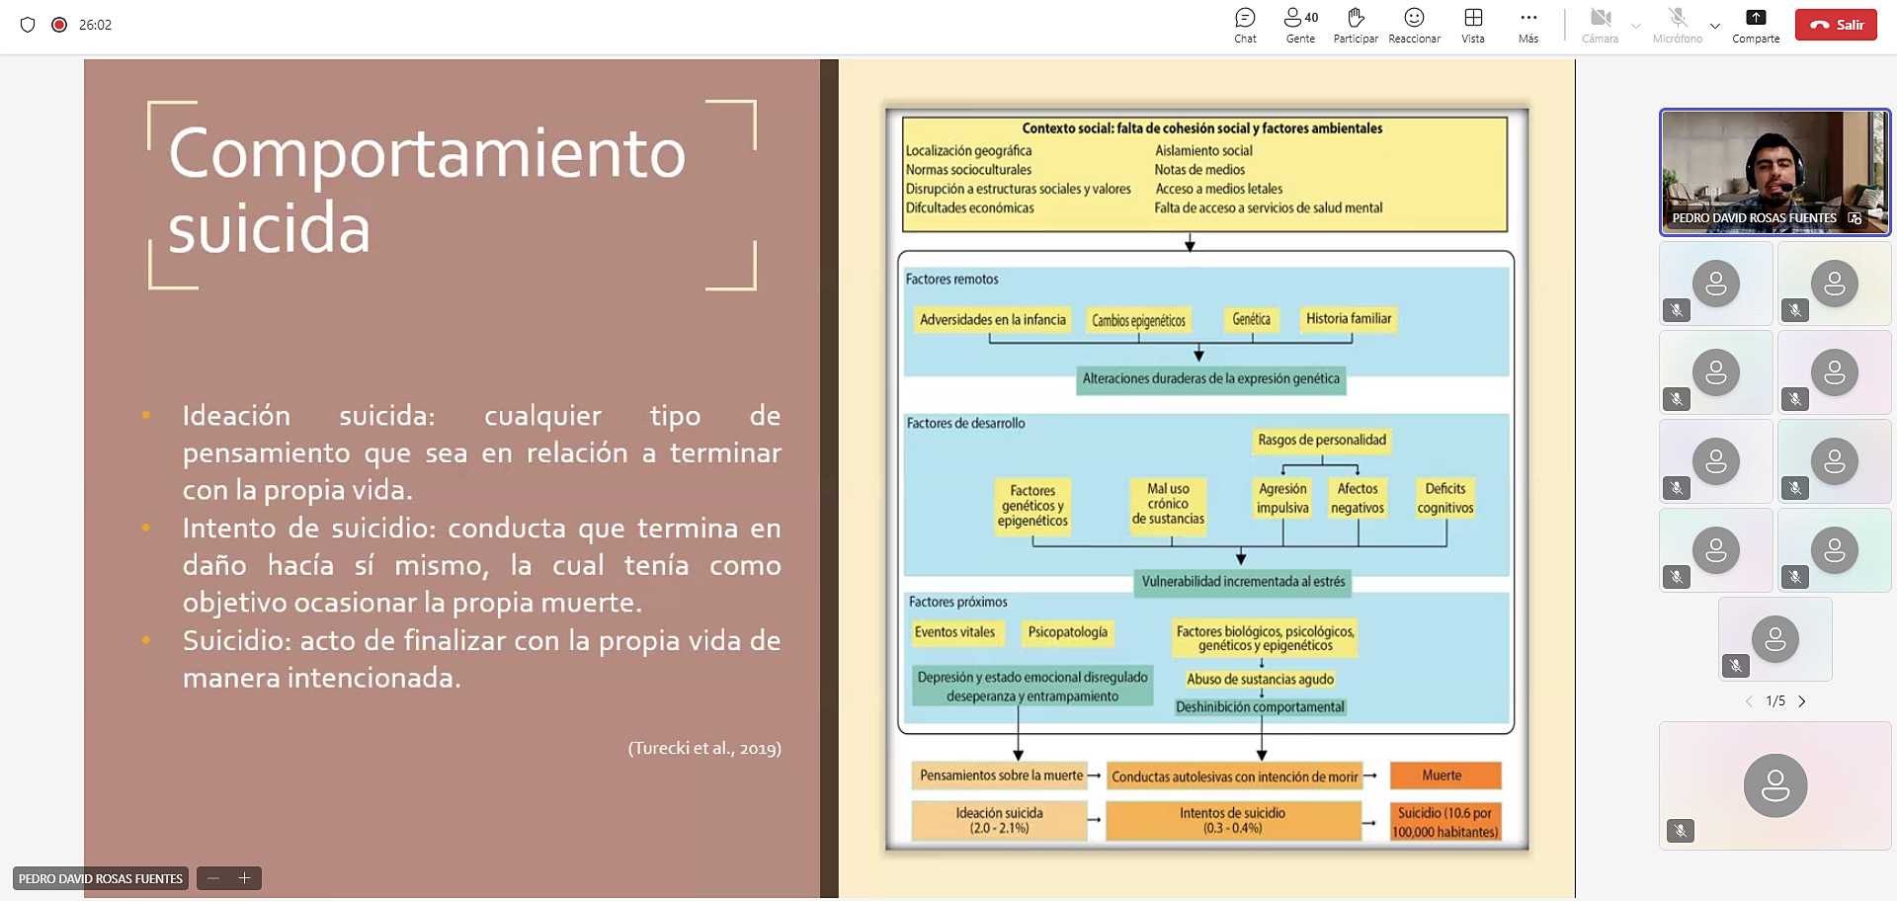Start sharing with Comparte button
This screenshot has width=1897, height=901.
1756,26
